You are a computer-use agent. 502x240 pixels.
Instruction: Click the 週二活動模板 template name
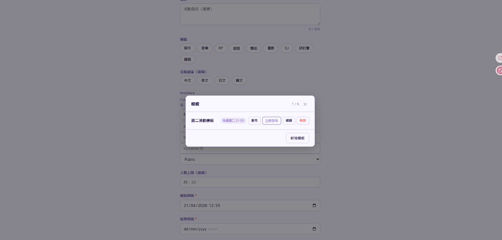202,121
